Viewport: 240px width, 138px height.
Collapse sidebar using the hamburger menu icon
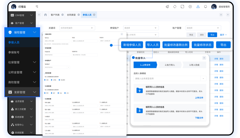(37, 7)
